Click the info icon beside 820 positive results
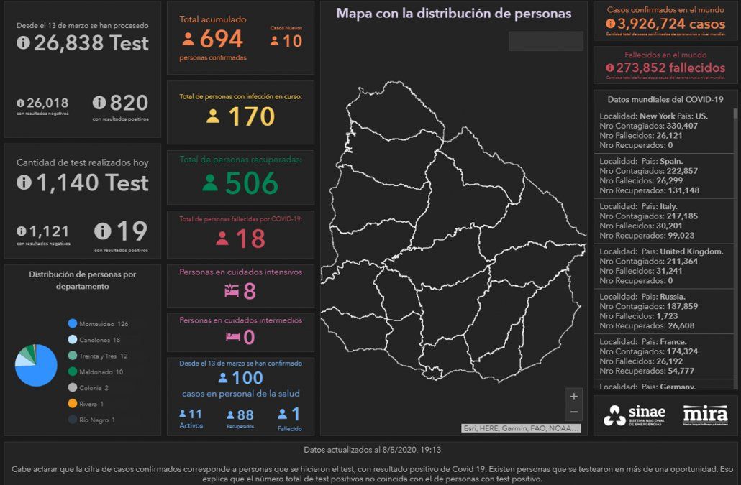741x485 pixels. 99,103
